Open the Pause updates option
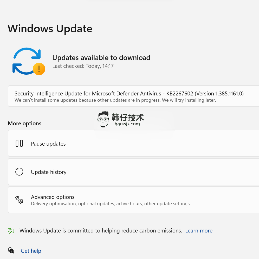The image size is (259, 259). (133, 143)
